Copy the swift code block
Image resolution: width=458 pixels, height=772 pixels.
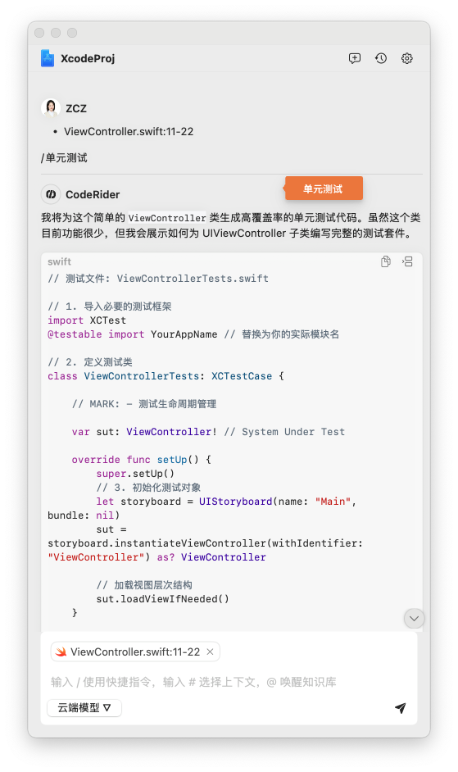pos(386,261)
